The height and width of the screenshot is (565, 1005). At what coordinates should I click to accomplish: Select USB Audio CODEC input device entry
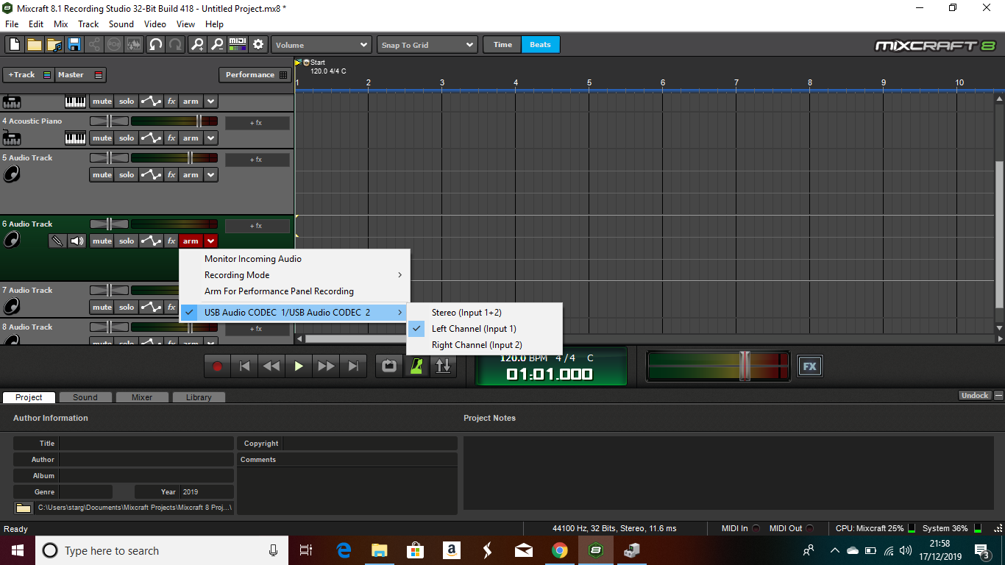[294, 313]
